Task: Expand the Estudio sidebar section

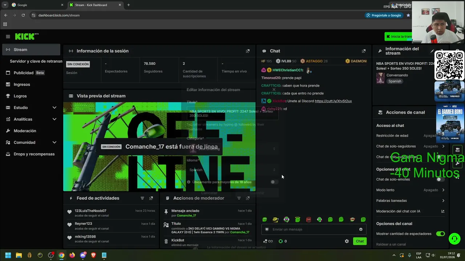Action: pos(54,108)
